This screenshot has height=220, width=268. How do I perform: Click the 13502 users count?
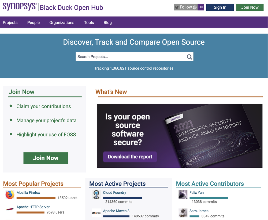click(67, 198)
